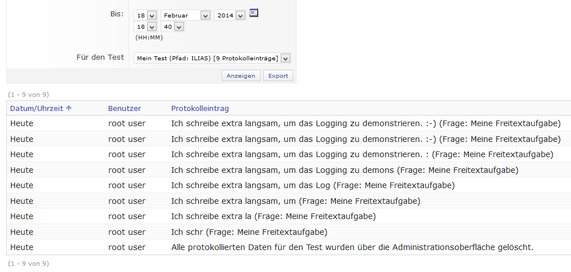
Task: Sort by the Benutzer column header
Action: tap(125, 108)
